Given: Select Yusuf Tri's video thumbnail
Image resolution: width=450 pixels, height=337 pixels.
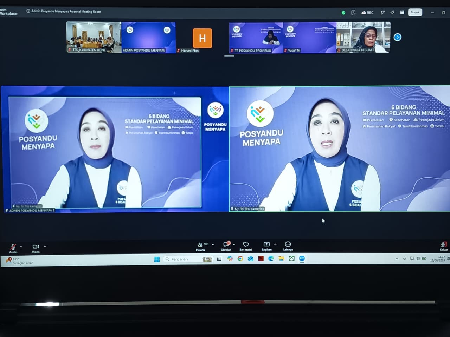Looking at the screenshot, I should tap(310, 38).
